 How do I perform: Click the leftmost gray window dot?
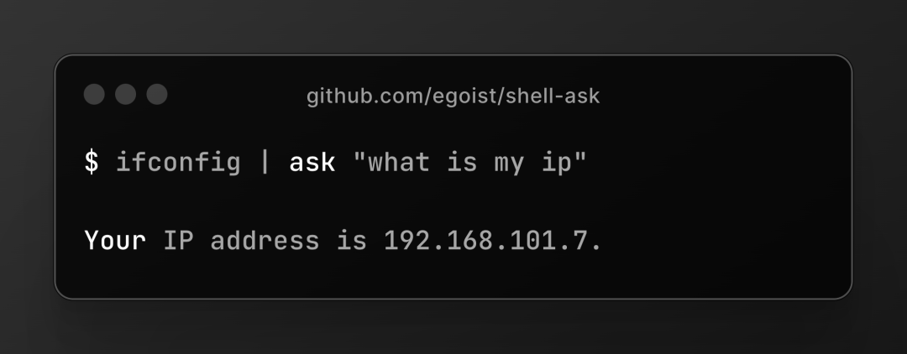coord(94,94)
